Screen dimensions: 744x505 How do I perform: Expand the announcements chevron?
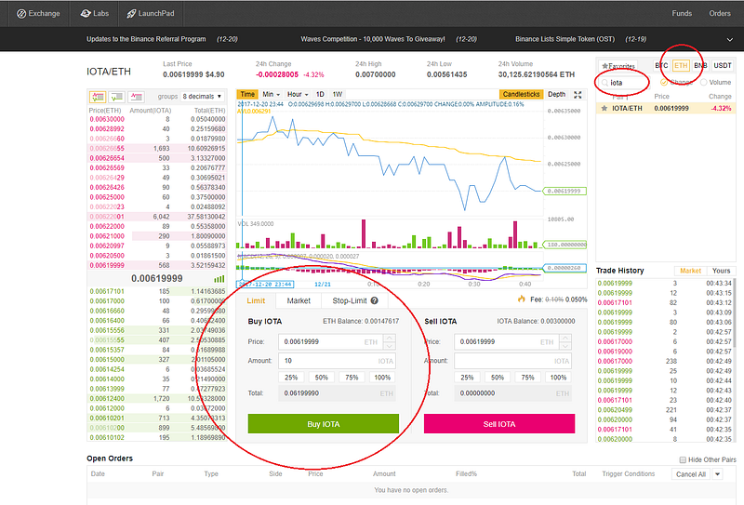pyautogui.click(x=730, y=39)
